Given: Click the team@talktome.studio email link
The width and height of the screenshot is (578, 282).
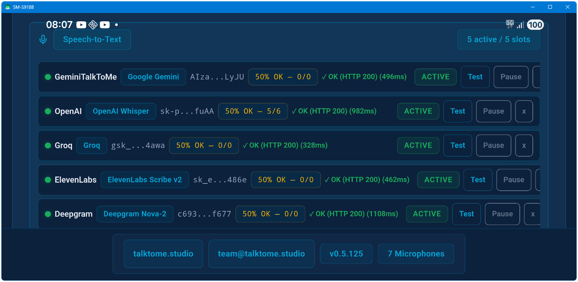Looking at the screenshot, I should pos(261,254).
